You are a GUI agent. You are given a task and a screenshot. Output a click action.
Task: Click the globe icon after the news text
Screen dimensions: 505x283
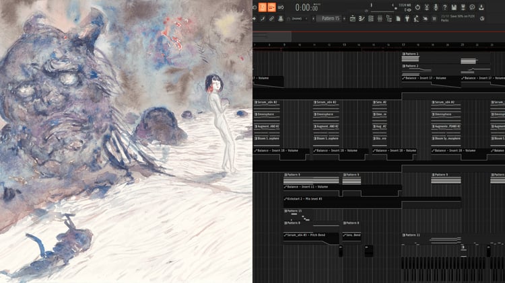482,19
